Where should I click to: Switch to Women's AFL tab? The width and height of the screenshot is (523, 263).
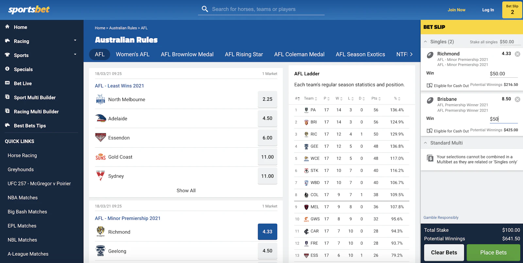tap(133, 54)
